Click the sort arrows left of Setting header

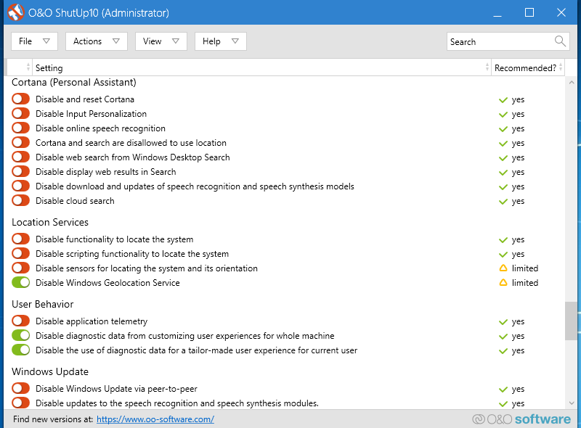tap(28, 67)
